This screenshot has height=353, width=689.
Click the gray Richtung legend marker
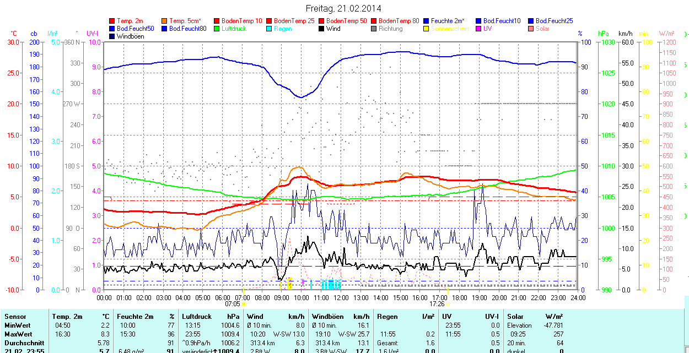(374, 29)
